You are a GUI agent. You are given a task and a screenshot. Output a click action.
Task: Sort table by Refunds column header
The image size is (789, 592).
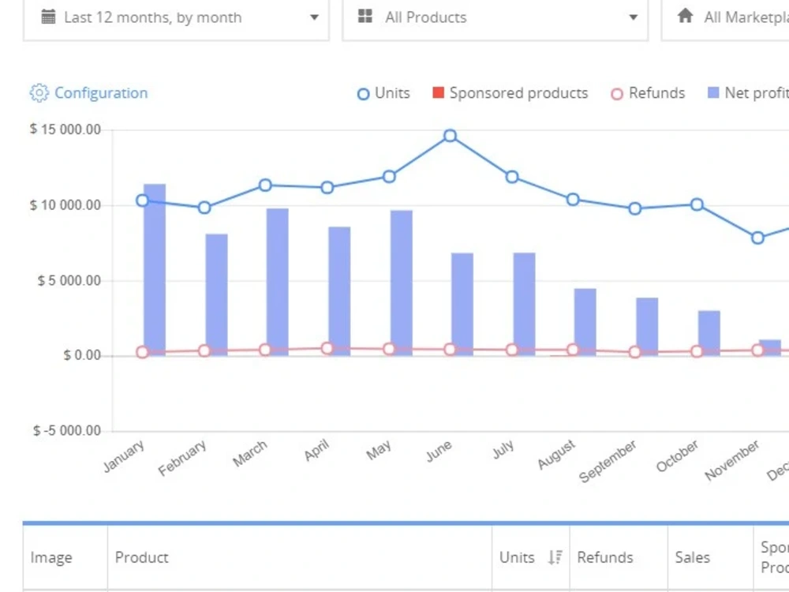(x=605, y=557)
